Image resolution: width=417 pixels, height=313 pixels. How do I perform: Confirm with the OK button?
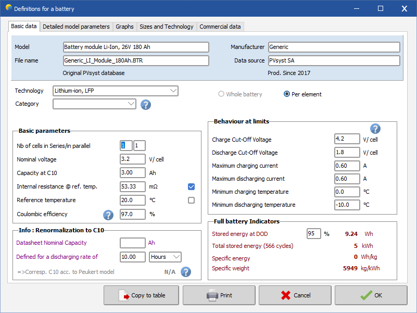[371, 295]
